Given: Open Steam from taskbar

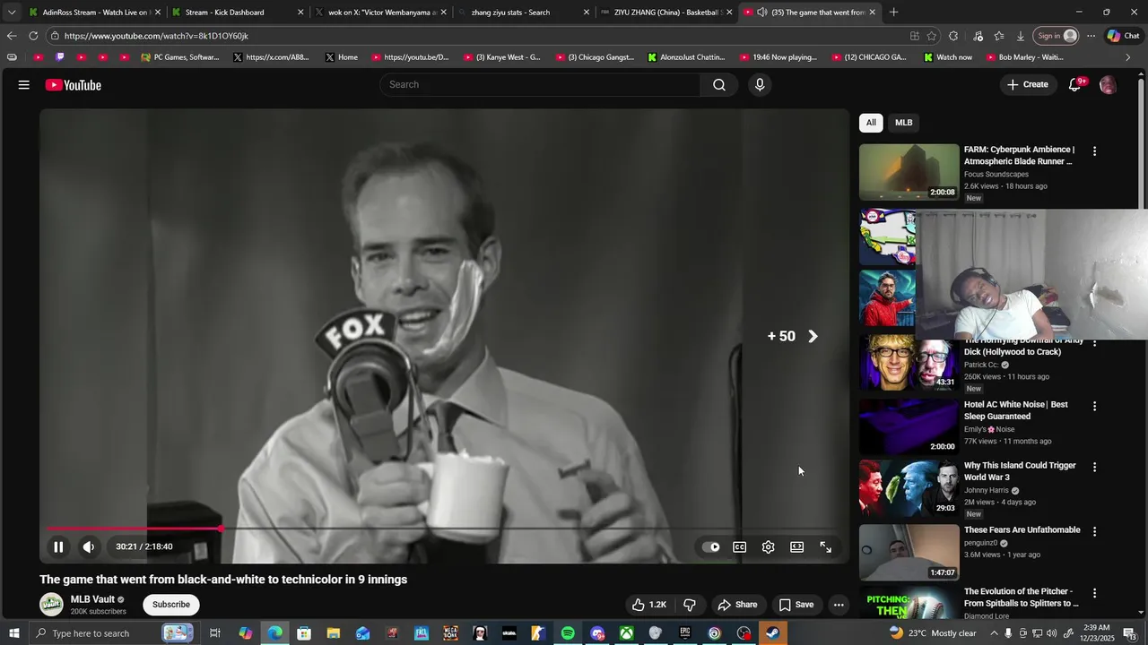Looking at the screenshot, I should pos(772,633).
